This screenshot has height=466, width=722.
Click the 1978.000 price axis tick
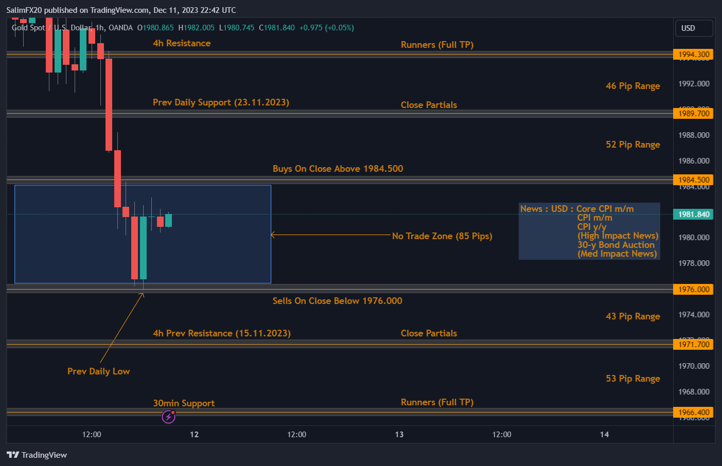(694, 263)
